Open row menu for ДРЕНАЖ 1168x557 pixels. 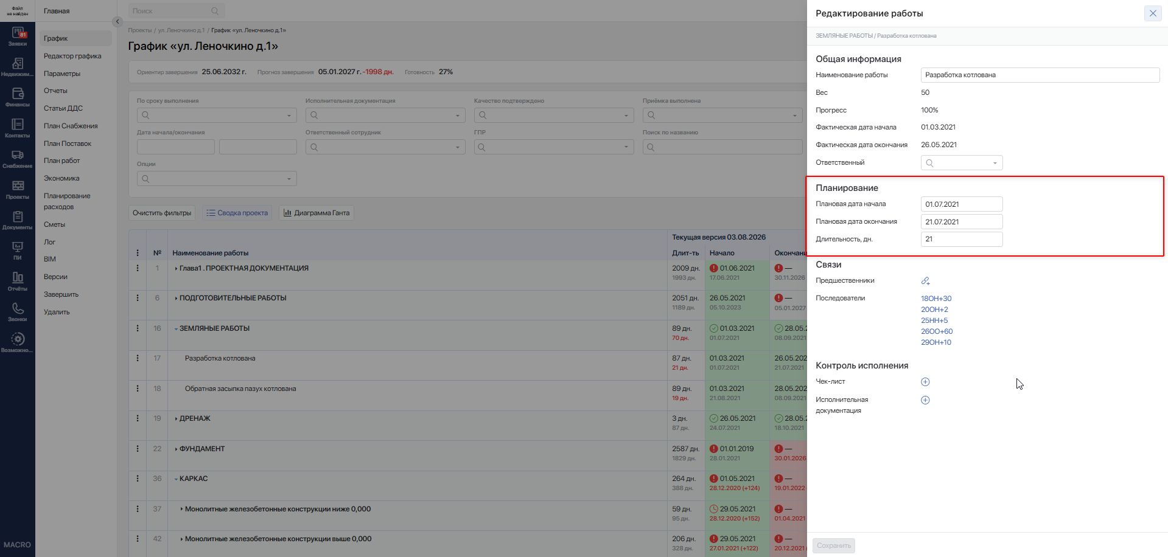[138, 418]
